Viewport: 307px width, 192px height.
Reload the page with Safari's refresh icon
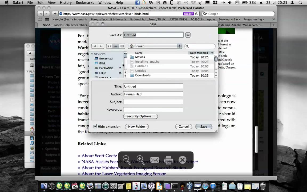tap(196, 14)
